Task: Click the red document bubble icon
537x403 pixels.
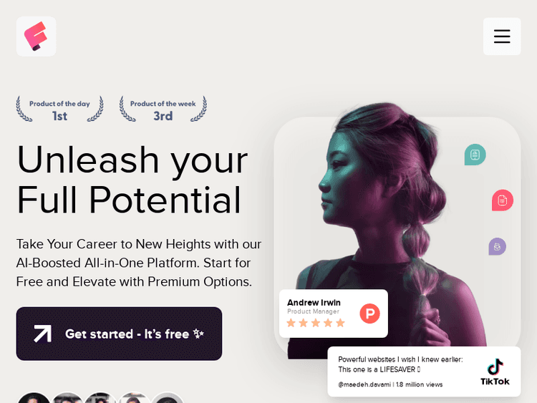Action: pos(503,200)
